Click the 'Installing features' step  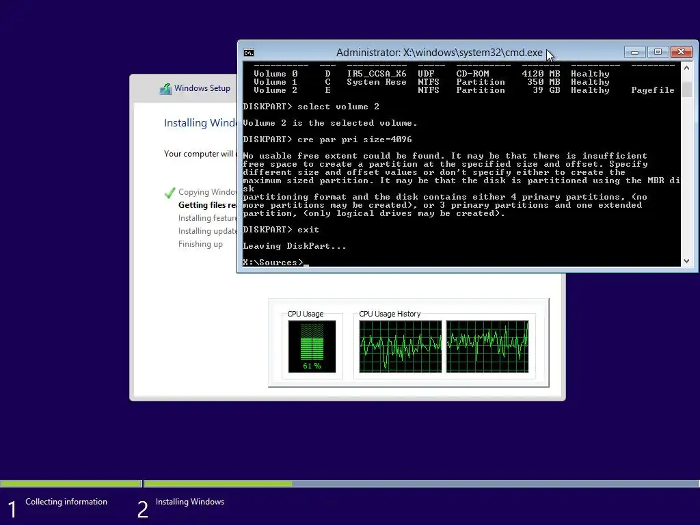(x=208, y=218)
